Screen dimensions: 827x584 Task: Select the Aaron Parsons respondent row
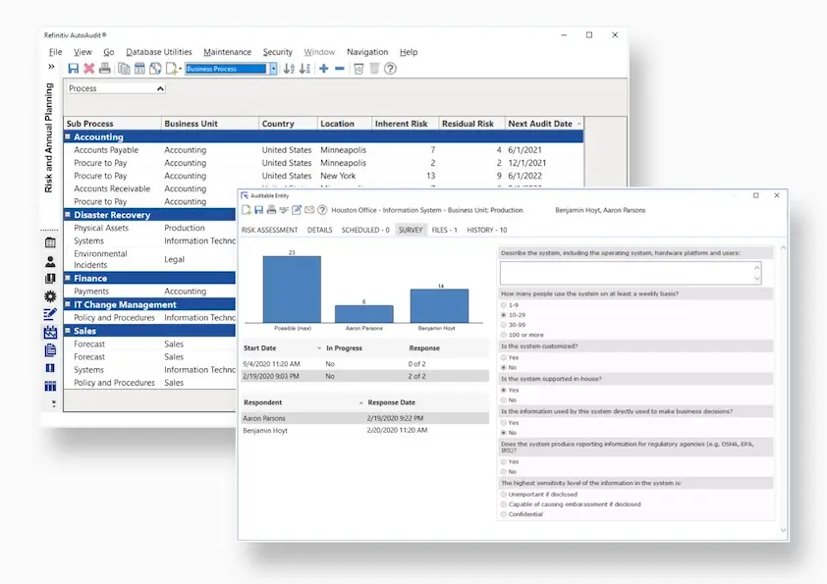click(x=364, y=418)
